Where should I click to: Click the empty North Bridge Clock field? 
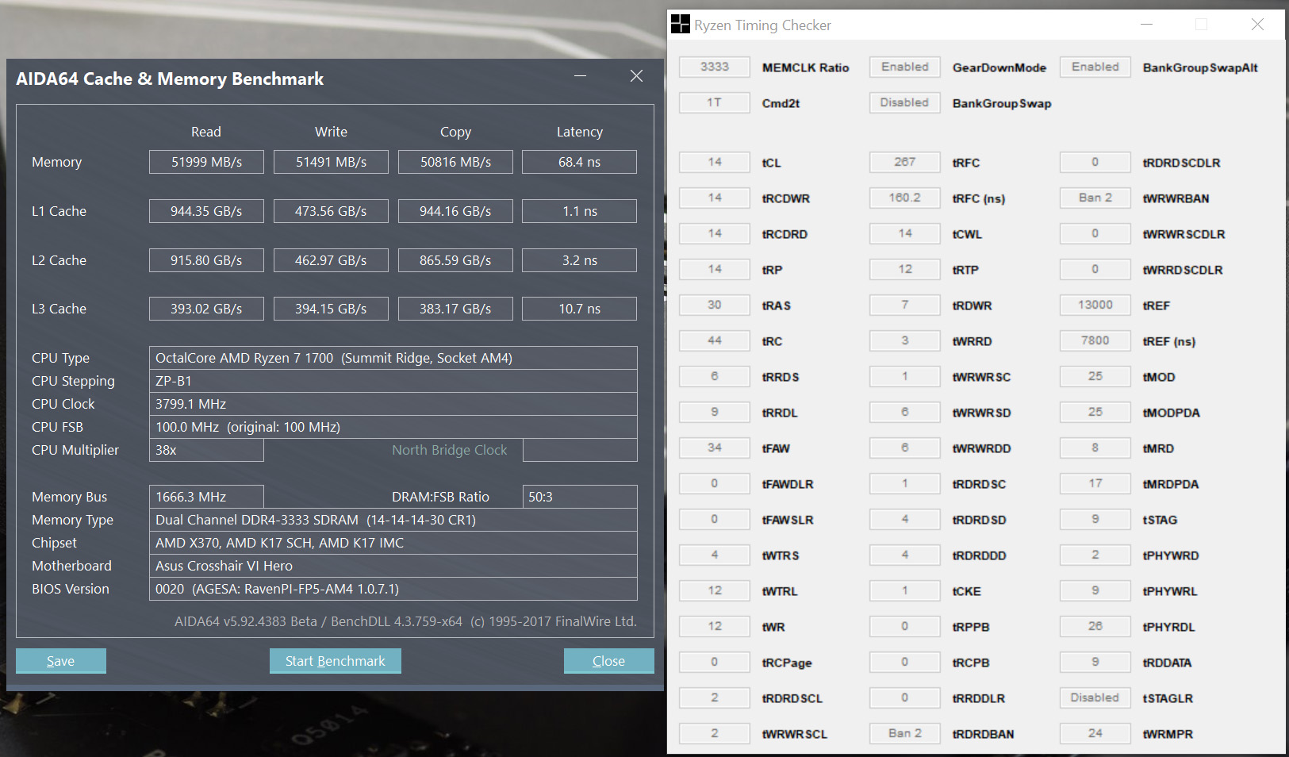click(x=580, y=450)
